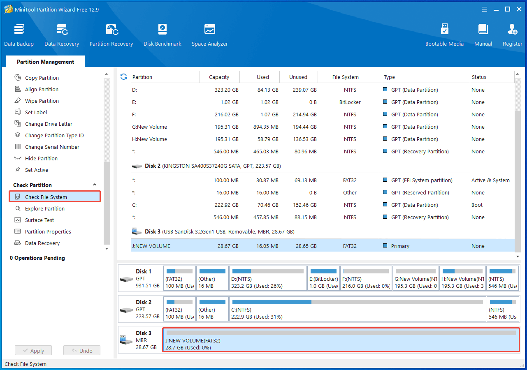Select Wipe Partition from the sidebar
This screenshot has height=370, width=527.
(41, 100)
